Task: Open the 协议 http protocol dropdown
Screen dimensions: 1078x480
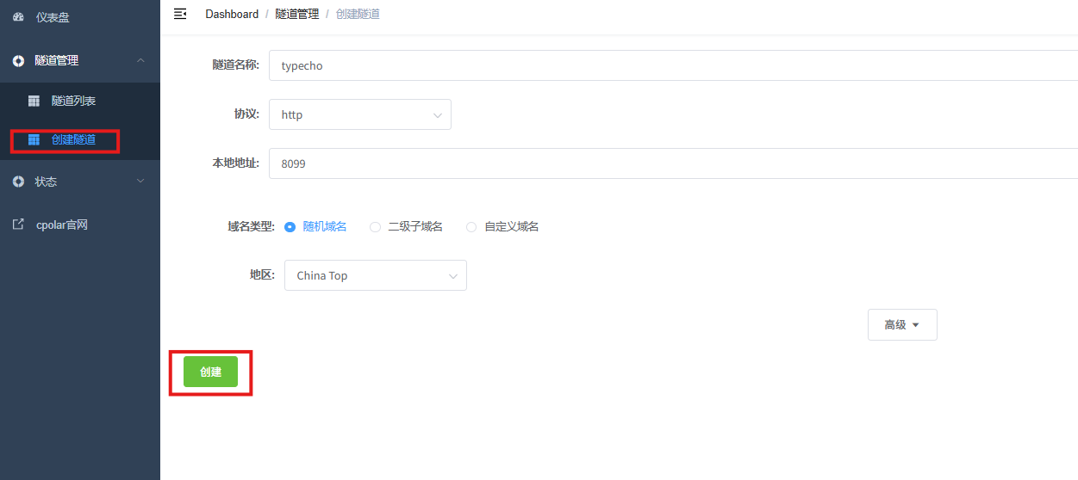Action: (x=359, y=114)
